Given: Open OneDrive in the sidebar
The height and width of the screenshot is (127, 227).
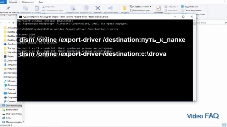Looking at the screenshot, I should 10,44.
